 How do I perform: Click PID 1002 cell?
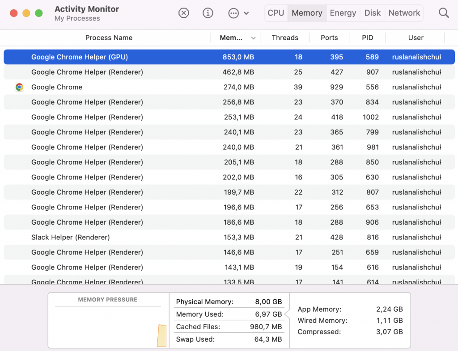(x=371, y=117)
